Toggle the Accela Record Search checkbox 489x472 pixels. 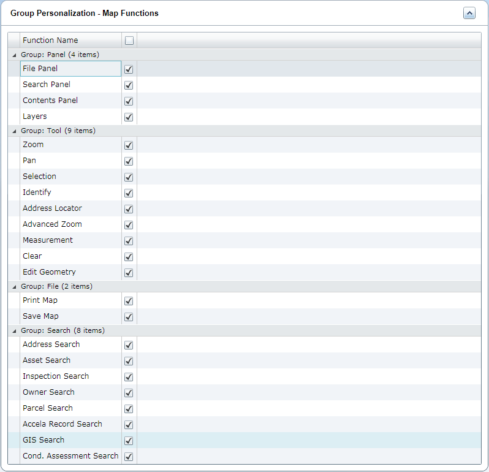click(x=129, y=425)
